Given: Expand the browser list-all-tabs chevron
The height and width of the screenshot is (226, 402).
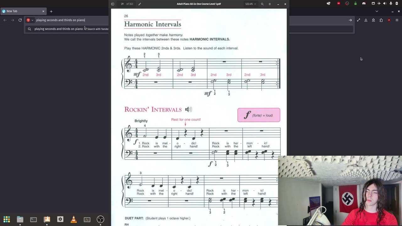Looking at the screenshot, I should pyautogui.click(x=377, y=11).
